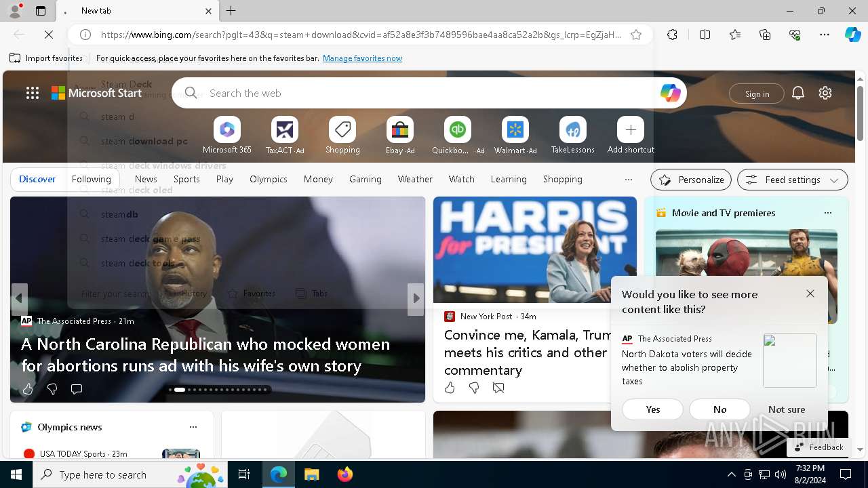Open the TakeLessons shortcut tile

coord(573,136)
